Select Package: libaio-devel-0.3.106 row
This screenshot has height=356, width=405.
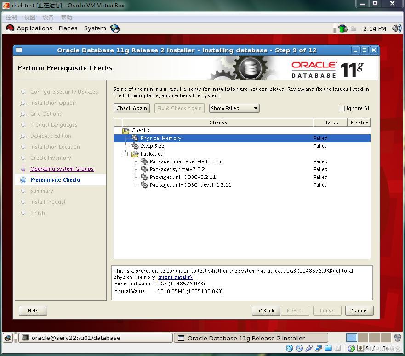[x=242, y=161]
